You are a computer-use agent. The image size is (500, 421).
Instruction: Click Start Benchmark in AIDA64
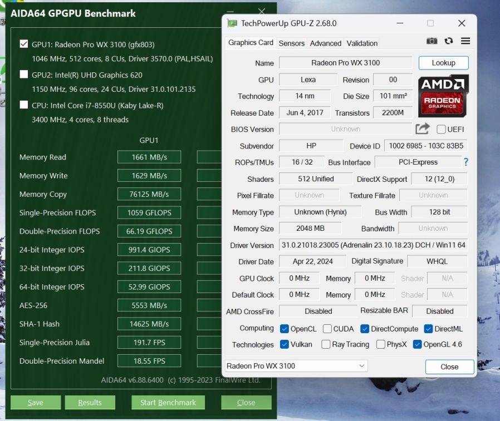coord(168,403)
